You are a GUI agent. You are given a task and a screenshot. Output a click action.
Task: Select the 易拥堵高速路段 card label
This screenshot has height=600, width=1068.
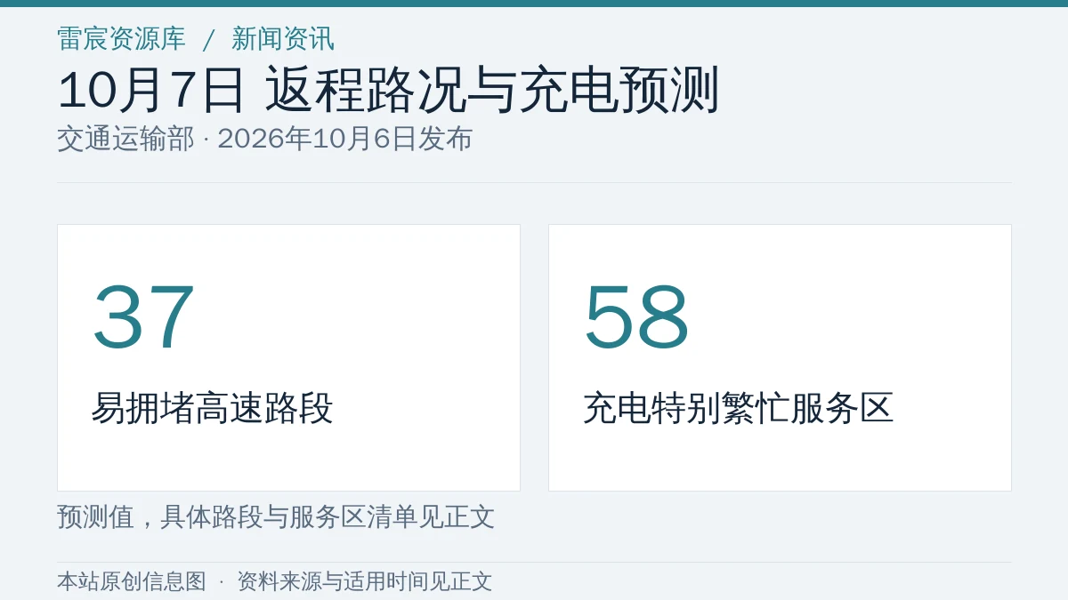click(x=212, y=408)
